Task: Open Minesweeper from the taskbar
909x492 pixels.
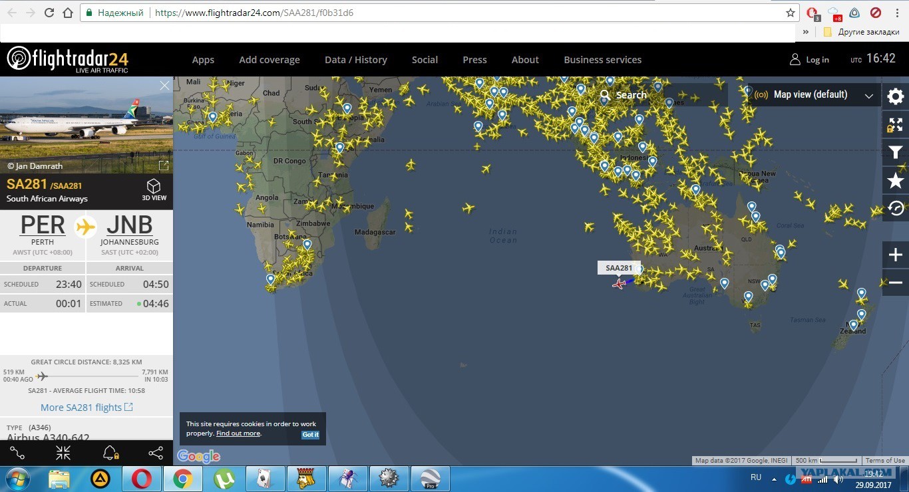Action: (x=388, y=478)
